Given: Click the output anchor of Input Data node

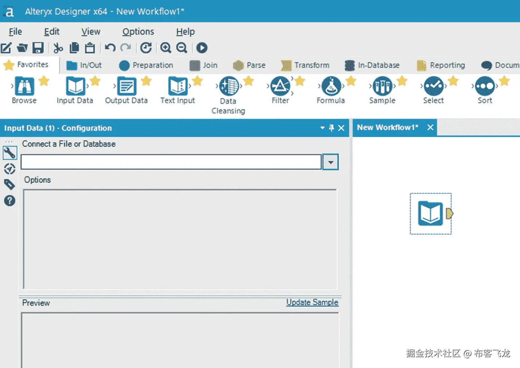Looking at the screenshot, I should 450,214.
